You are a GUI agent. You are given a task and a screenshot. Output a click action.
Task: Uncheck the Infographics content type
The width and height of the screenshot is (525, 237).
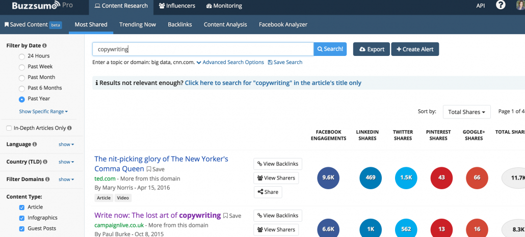[x=21, y=218]
